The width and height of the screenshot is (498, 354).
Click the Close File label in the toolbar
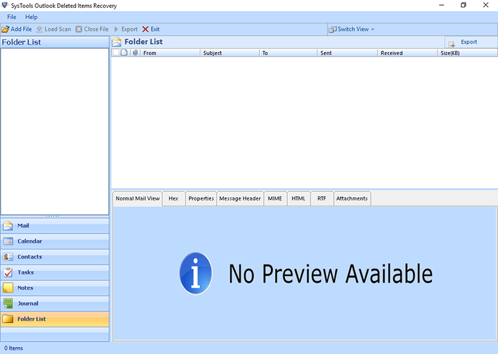point(96,29)
